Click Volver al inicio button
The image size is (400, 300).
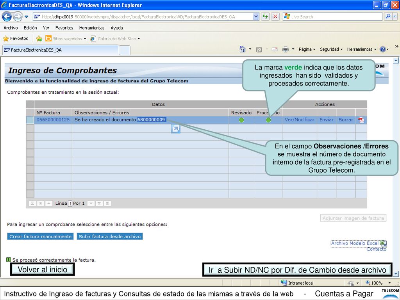coord(42,270)
